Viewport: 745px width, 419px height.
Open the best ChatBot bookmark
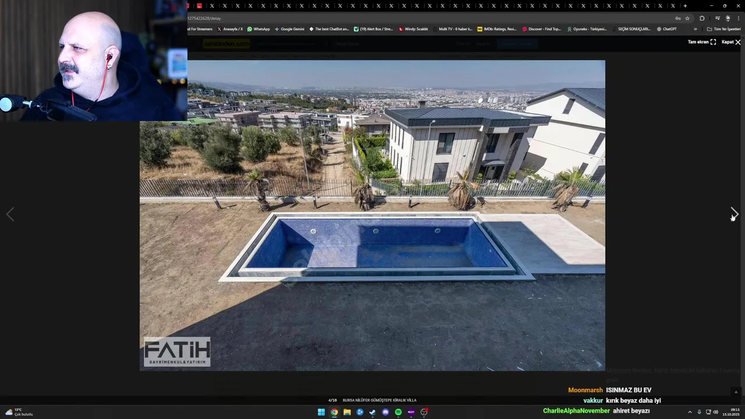point(329,29)
